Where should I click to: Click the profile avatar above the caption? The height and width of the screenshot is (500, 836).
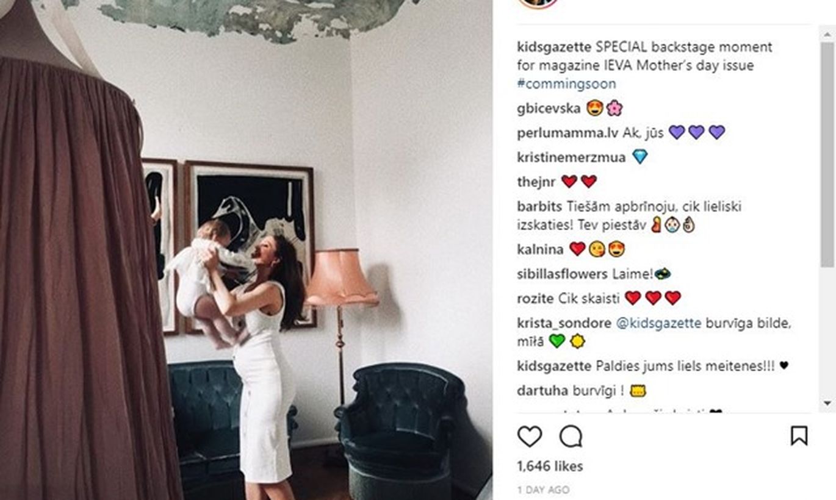[538, 3]
